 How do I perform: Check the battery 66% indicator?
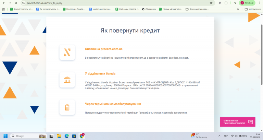(243, 136)
